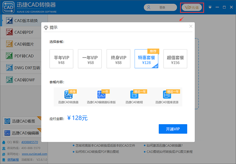Click the 套餐内容 label
This screenshot has width=236, height=164.
(57, 82)
